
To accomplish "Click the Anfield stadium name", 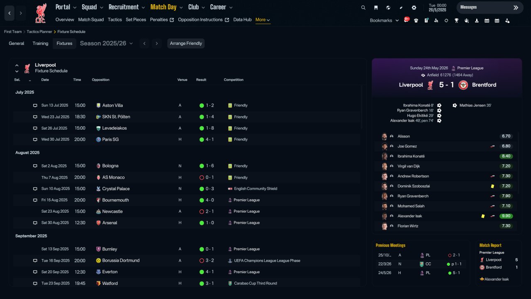I will pyautogui.click(x=433, y=75).
